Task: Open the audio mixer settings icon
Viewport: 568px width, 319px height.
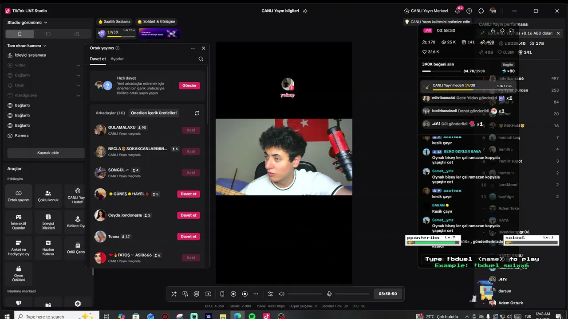Action: click(270, 294)
